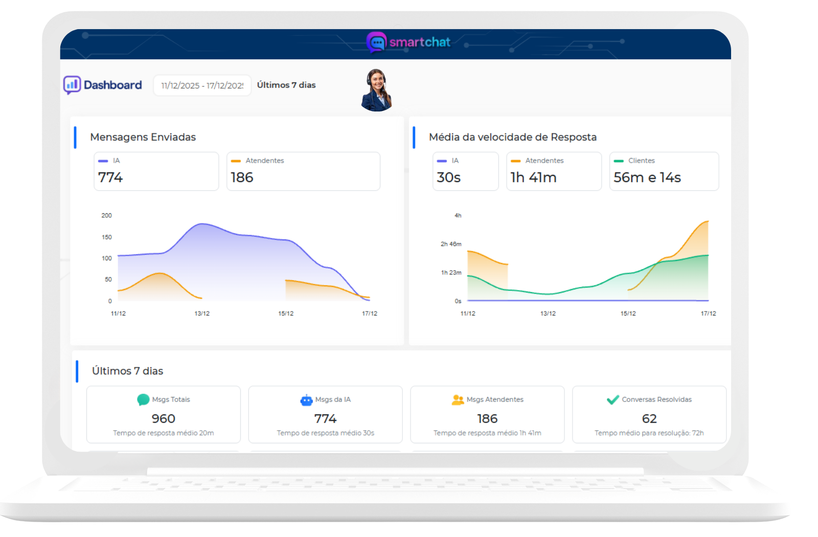Click the Últimos 7 dias section heading
This screenshot has width=818, height=537.
[127, 371]
